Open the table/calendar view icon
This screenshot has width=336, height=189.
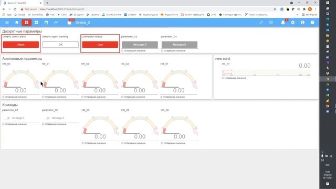[46, 23]
